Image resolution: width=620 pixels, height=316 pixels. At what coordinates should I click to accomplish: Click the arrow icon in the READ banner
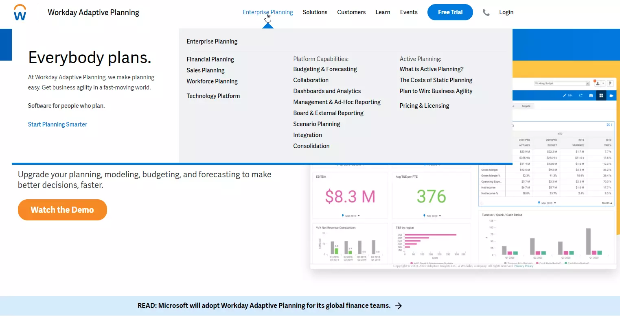pyautogui.click(x=399, y=306)
